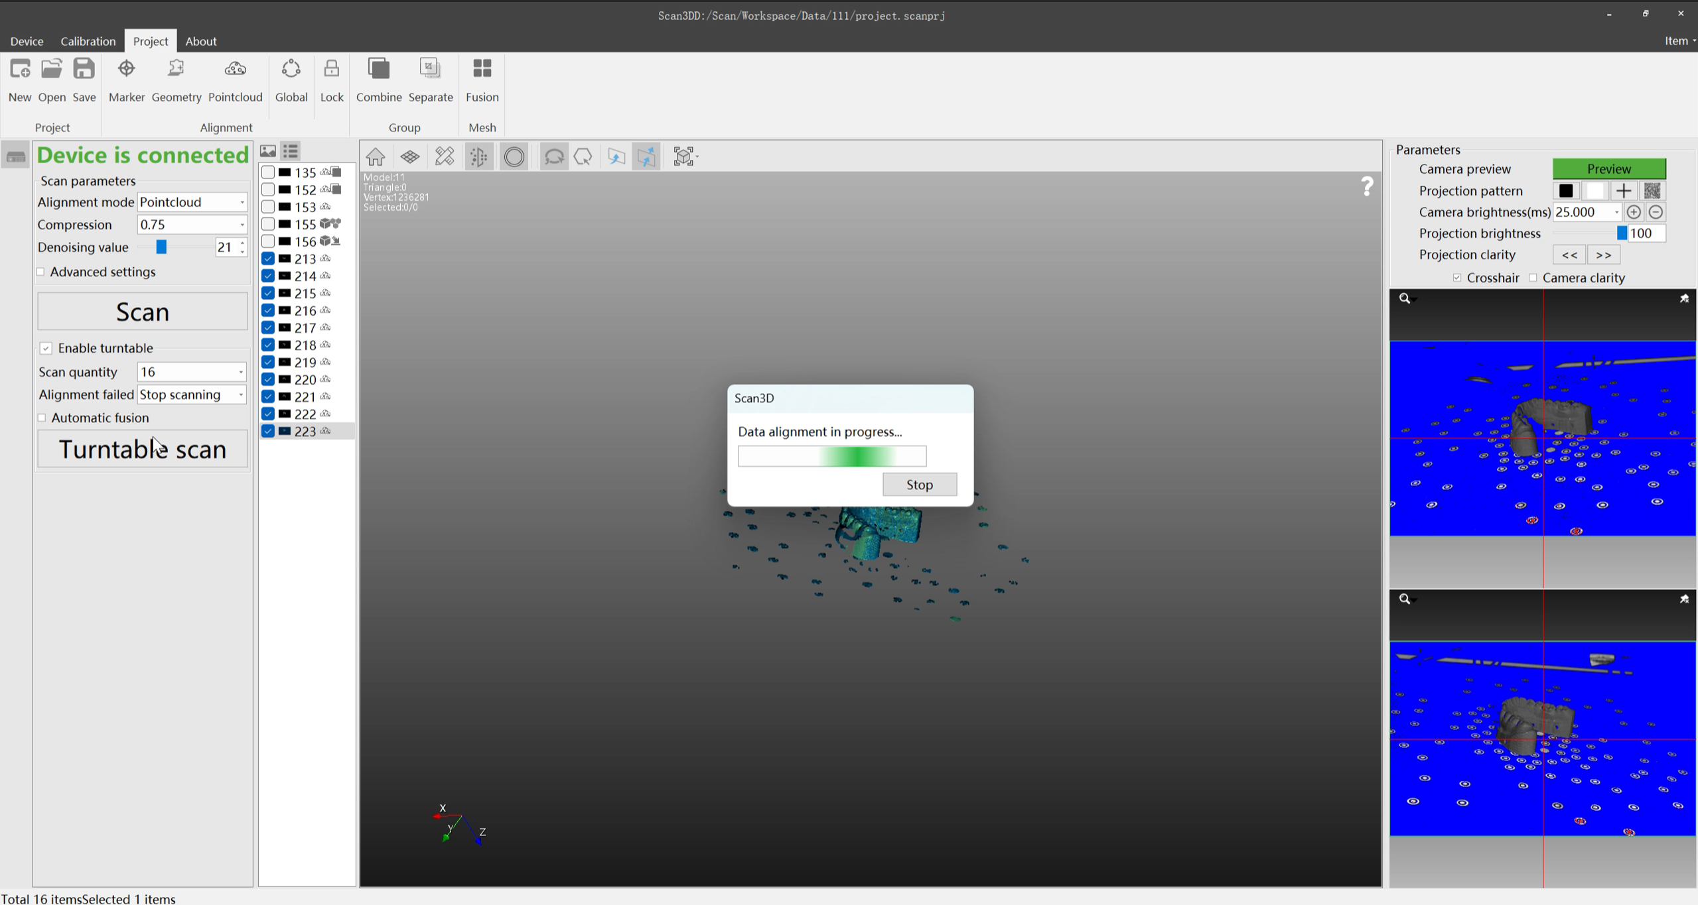Open the About tab

201,41
